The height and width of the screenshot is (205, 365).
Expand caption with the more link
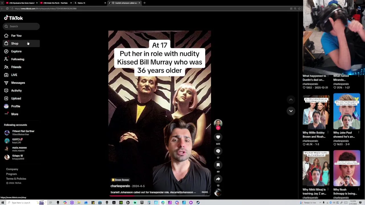[x=205, y=192]
